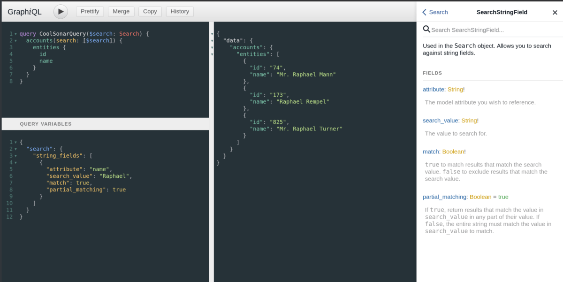
Task: Run the CoolSonarQuery with the play button
Action: 61,11
